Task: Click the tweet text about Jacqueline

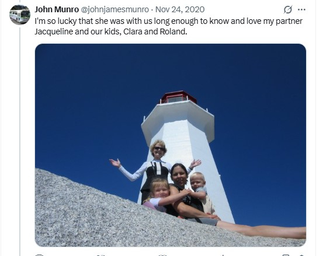Action: pyautogui.click(x=168, y=26)
